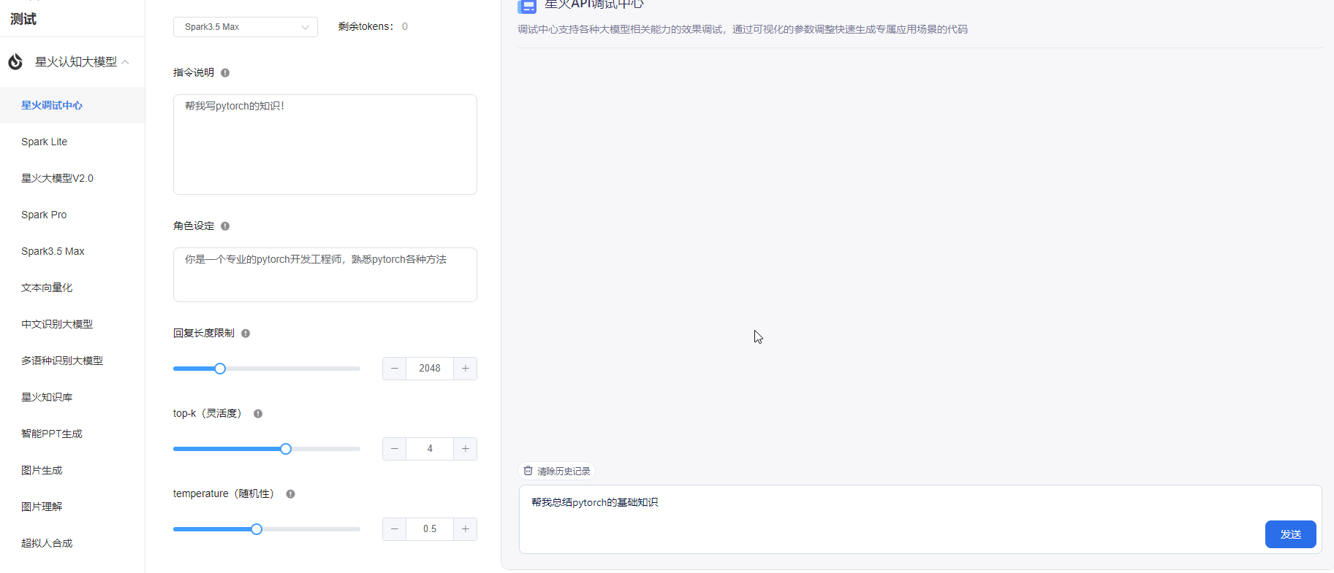Click the temperature slider handle
The height and width of the screenshot is (573, 1334).
tap(257, 529)
